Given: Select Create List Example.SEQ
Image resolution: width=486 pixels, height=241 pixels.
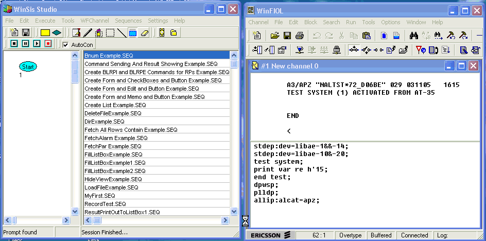Looking at the screenshot, I should 157,105.
